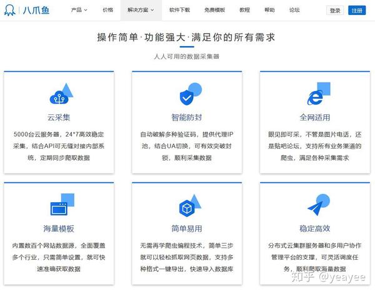This screenshot has width=375, height=294.
Task: Click the 八爪鱼 octopus logo
Action: click(x=9, y=10)
